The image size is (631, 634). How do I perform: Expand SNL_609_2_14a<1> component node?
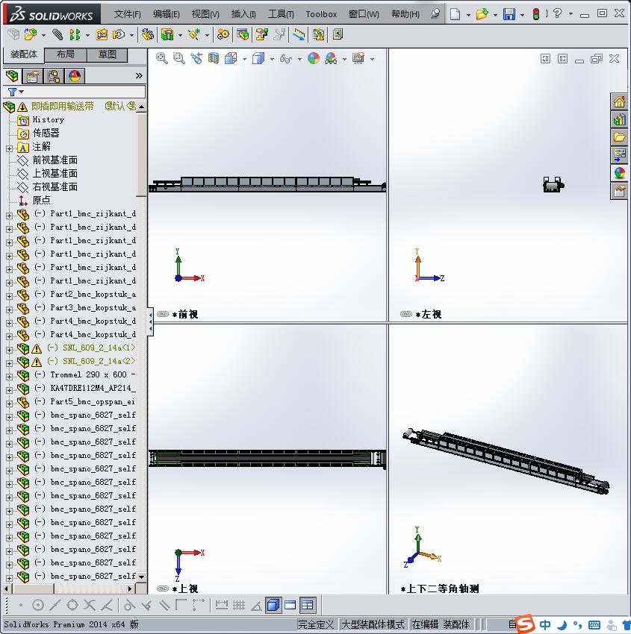[9, 350]
